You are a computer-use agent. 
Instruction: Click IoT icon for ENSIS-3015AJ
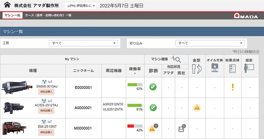(x=44, y=82)
